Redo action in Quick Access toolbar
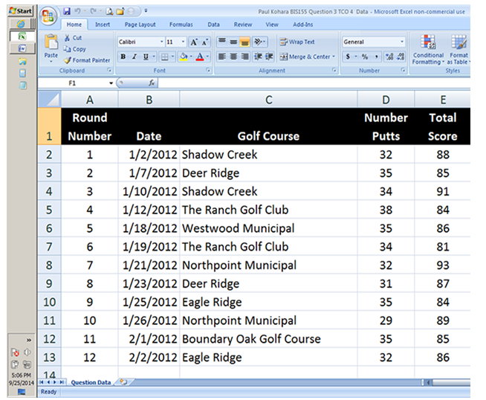Screen dimensions: 486x400 click(x=93, y=11)
